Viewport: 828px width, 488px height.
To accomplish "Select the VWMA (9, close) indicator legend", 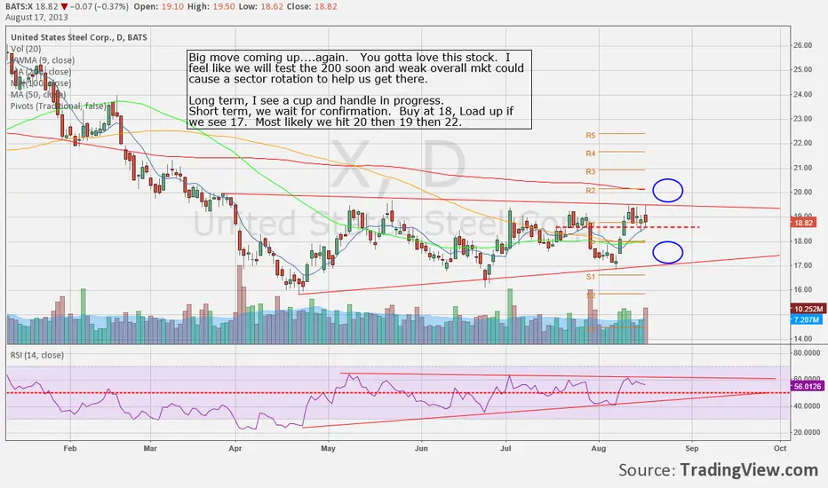I will pos(43,60).
